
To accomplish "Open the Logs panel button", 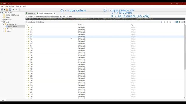I will point(3,100).
